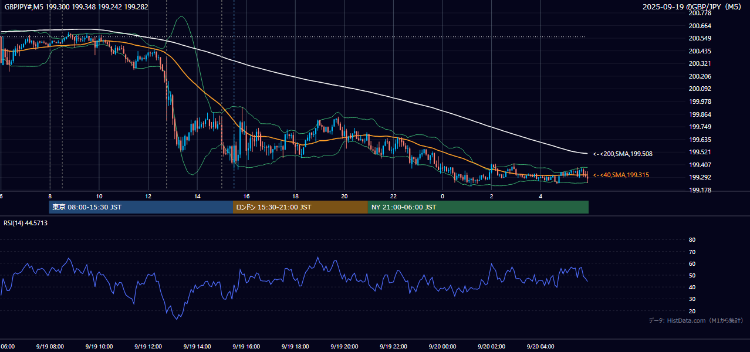750x352 pixels.
Task: Select the 200,SMA,199.508 line label
Action: [x=623, y=154]
